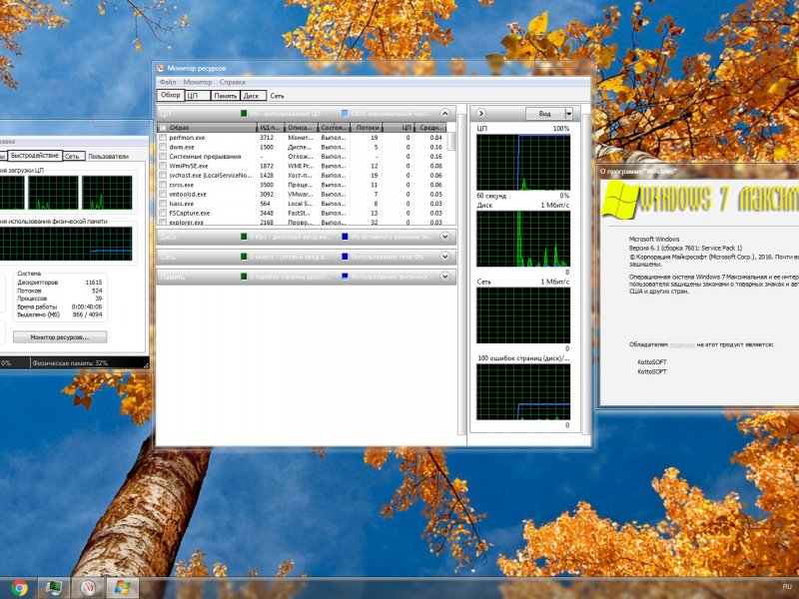
Task: Switch to the Обзор tab
Action: [170, 95]
